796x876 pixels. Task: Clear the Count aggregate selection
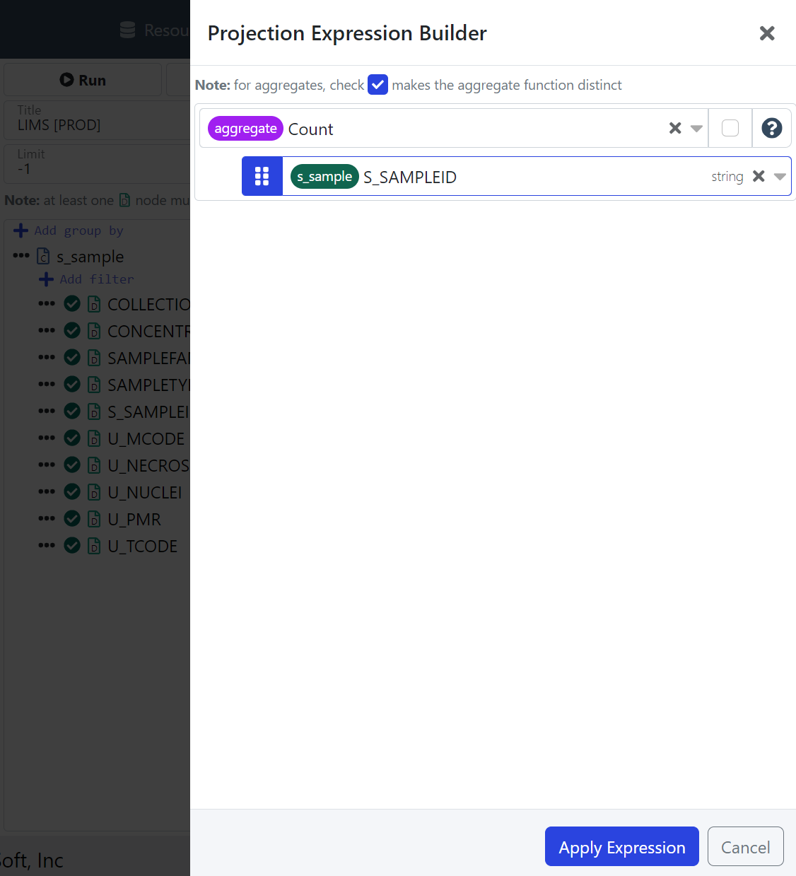point(675,128)
